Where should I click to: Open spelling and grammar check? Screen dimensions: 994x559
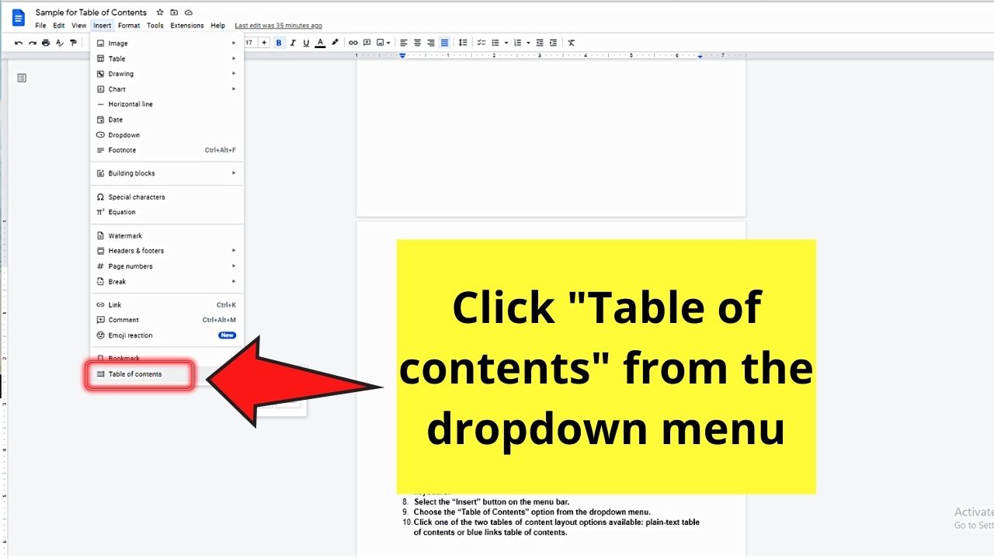coord(60,42)
